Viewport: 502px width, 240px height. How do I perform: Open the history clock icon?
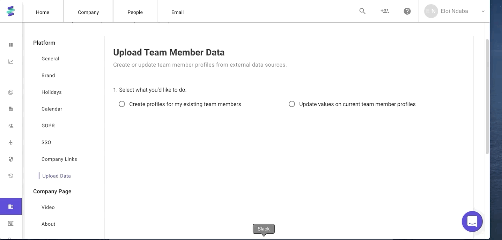pos(11,176)
